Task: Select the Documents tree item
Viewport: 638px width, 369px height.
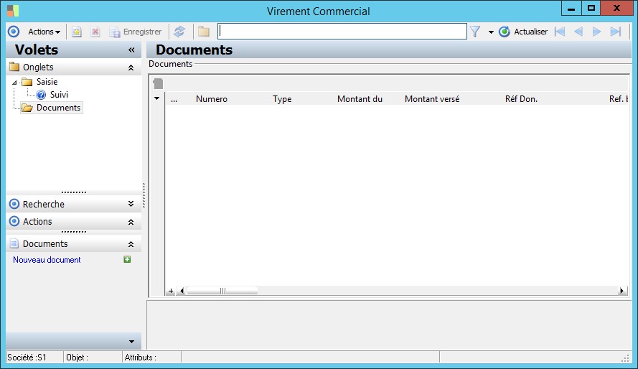Action: pyautogui.click(x=58, y=108)
